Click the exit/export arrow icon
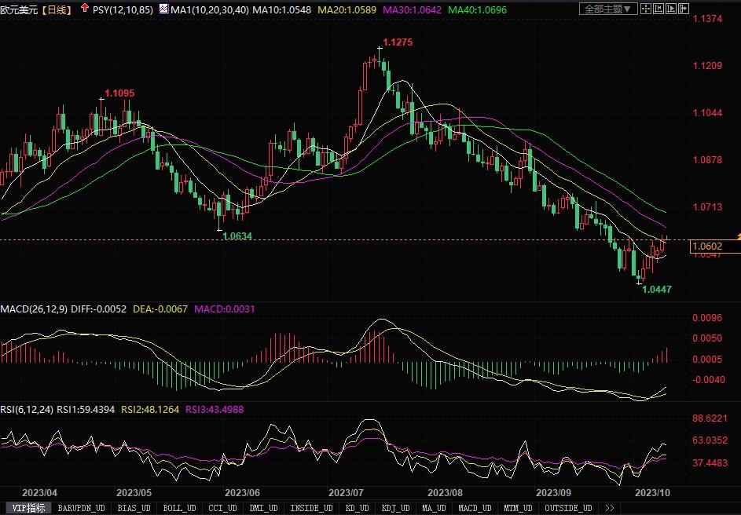This screenshot has width=741, height=515. [x=684, y=9]
